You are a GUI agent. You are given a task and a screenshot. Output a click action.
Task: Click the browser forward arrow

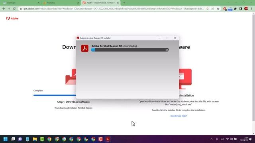pyautogui.click(x=9, y=9)
